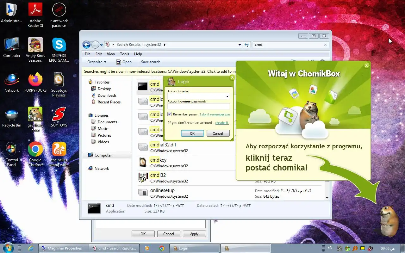405x253 pixels.
Task: Select the Skype SNIPED!! EPIC GAM... desktop icon
Action: (x=59, y=50)
